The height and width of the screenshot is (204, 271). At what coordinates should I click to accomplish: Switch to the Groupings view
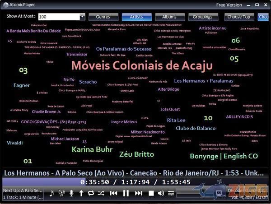pyautogui.click(x=203, y=17)
